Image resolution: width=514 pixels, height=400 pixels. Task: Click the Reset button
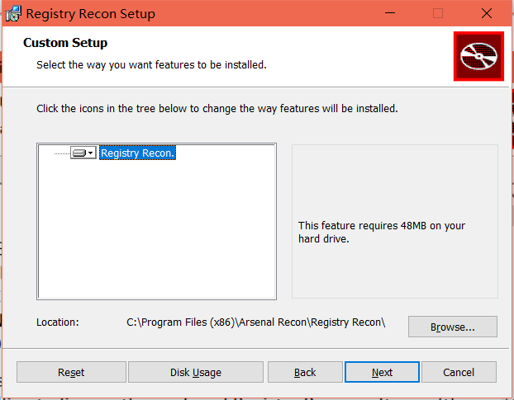click(71, 372)
